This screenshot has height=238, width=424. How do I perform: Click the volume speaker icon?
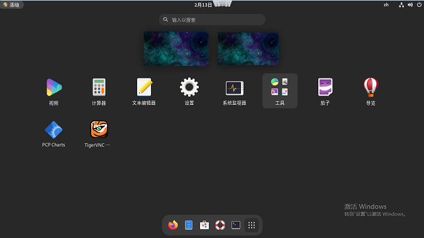(x=410, y=5)
